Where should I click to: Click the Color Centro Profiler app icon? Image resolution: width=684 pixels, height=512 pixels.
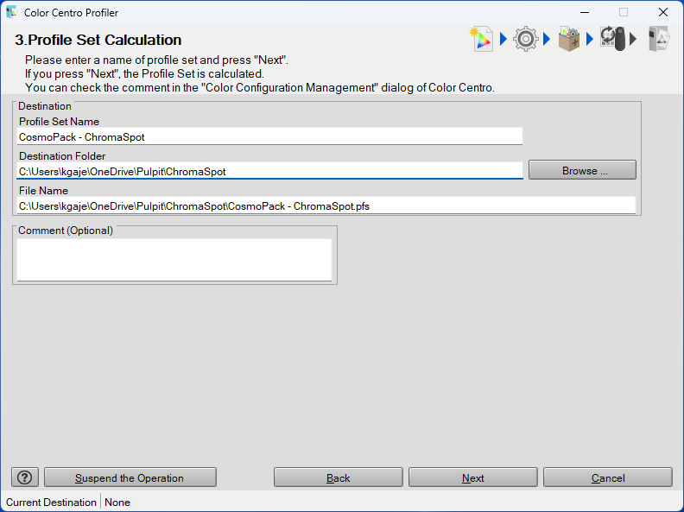tap(12, 12)
